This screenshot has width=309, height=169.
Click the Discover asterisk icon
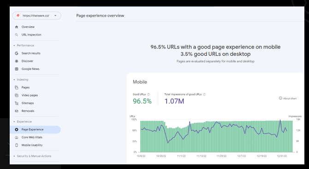[17, 61]
